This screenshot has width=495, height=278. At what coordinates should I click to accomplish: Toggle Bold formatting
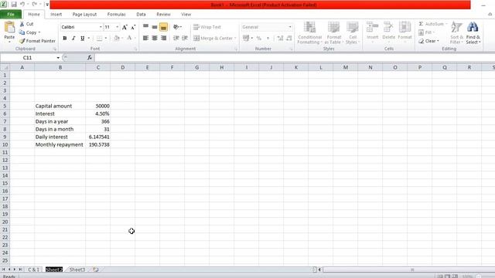(x=65, y=38)
